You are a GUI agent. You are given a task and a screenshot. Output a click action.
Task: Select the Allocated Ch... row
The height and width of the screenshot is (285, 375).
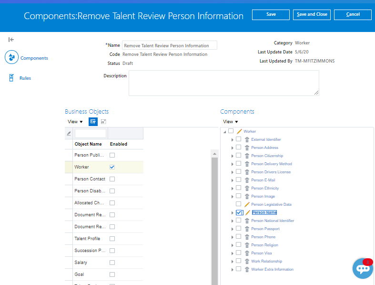tap(104, 203)
